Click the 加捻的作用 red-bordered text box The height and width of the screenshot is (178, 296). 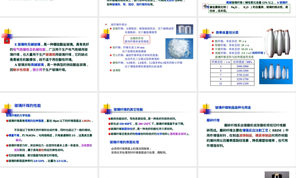point(137,40)
